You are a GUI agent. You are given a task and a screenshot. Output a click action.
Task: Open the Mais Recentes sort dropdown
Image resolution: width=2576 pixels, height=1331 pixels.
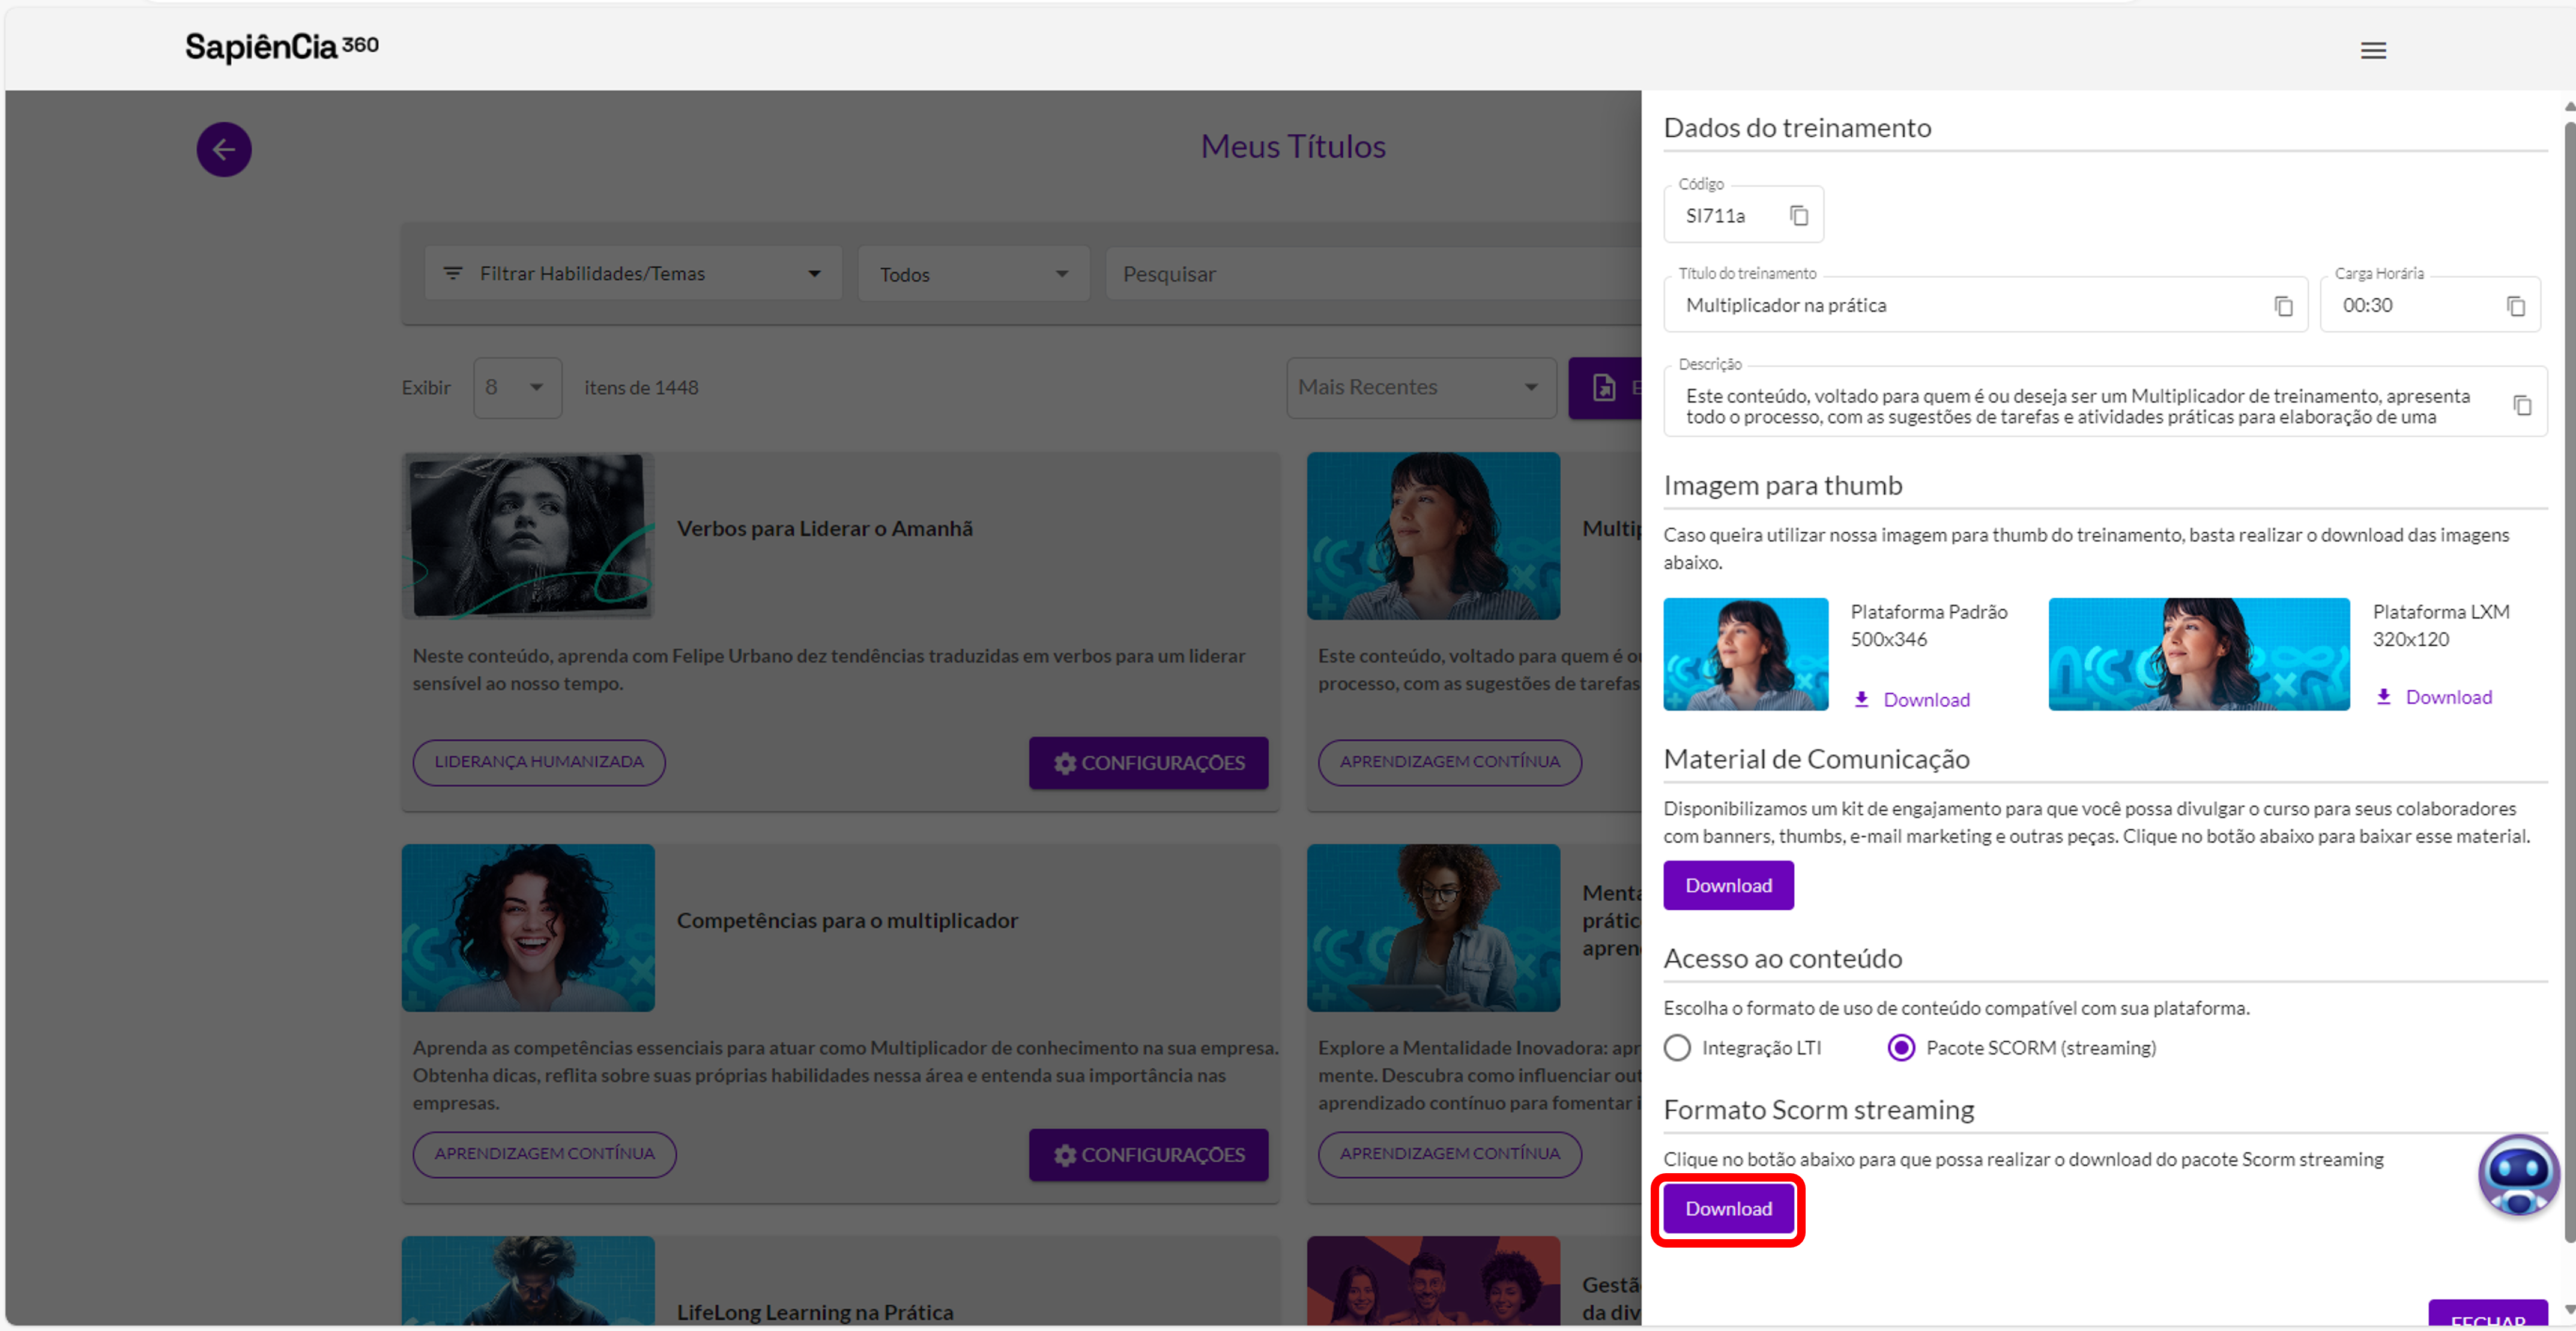(x=1420, y=388)
